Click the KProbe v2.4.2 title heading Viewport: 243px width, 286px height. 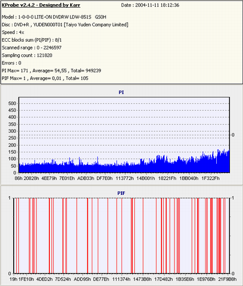41,5
